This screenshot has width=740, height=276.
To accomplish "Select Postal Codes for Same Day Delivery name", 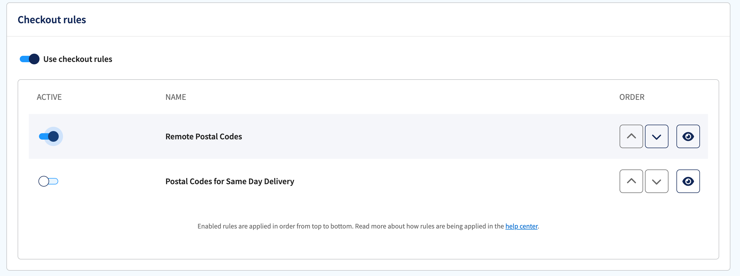I will point(230,182).
